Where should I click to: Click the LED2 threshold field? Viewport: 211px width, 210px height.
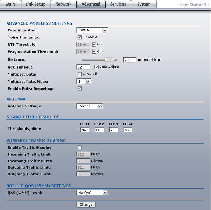click(99, 130)
